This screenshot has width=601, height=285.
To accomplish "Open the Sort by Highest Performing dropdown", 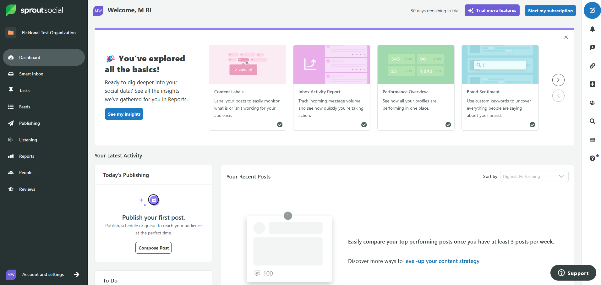I will coord(534,176).
